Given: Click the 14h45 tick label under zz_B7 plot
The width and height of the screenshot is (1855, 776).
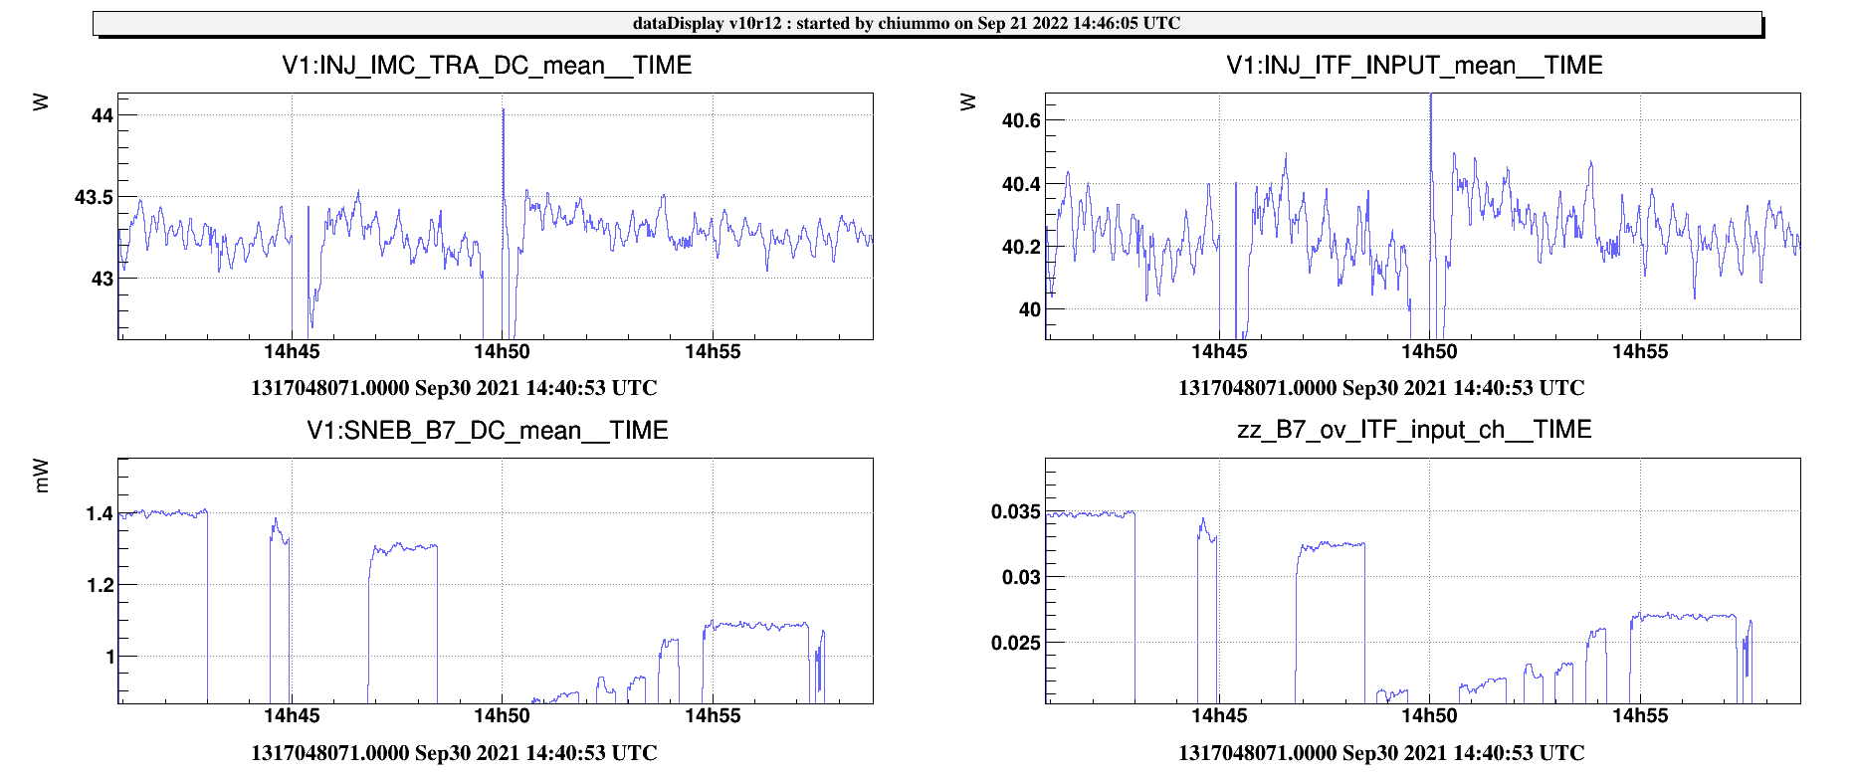Looking at the screenshot, I should pos(1219,715).
